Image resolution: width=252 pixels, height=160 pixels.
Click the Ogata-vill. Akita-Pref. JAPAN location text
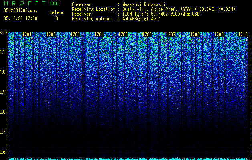pyautogui.click(x=179, y=9)
